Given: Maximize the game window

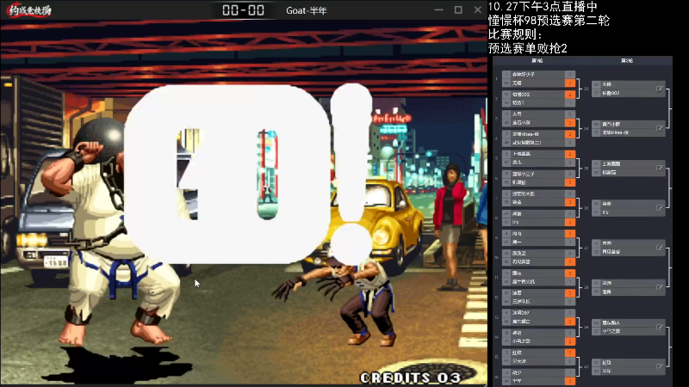Looking at the screenshot, I should tap(458, 9).
